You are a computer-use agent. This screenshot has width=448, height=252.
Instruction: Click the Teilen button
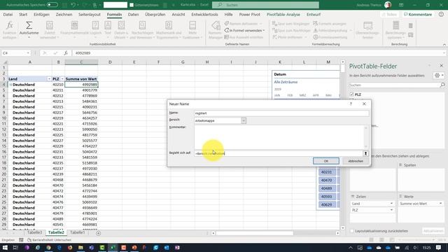pyautogui.click(x=389, y=14)
